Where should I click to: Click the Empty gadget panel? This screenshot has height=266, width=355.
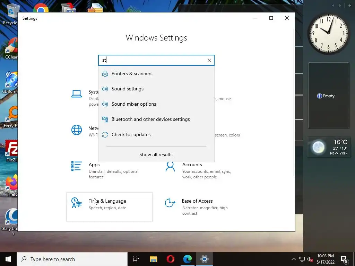329,95
